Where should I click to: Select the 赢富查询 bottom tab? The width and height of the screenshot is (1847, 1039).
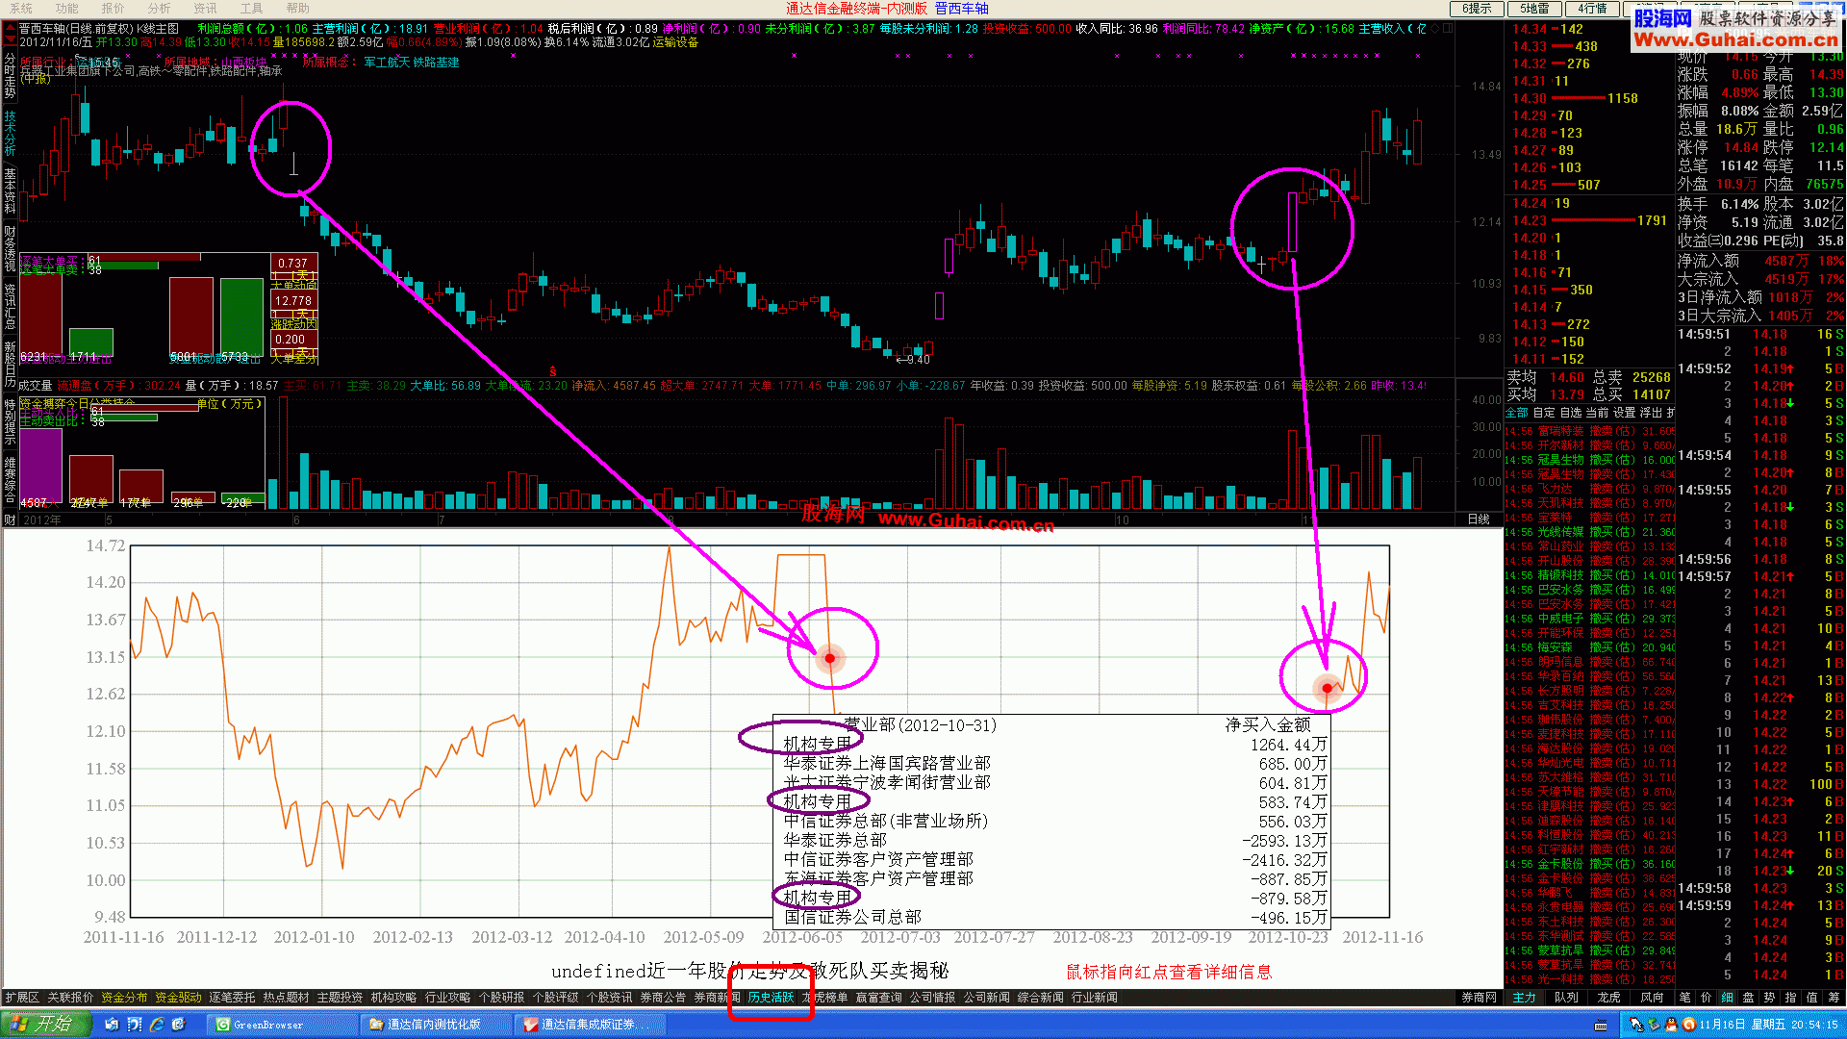point(878,998)
